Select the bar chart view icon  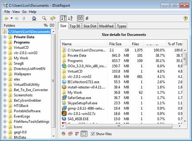(77, 134)
